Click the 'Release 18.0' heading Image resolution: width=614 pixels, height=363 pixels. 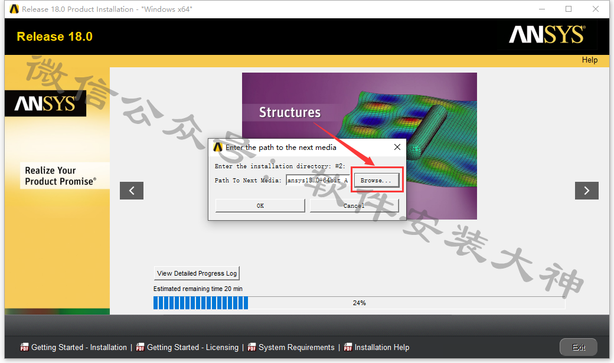click(x=54, y=37)
